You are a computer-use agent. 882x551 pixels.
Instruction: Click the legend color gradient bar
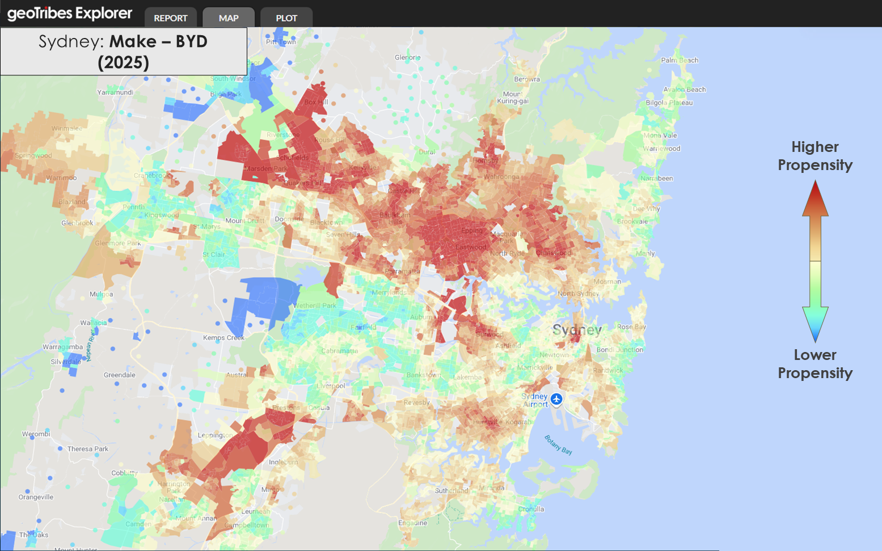coord(815,261)
